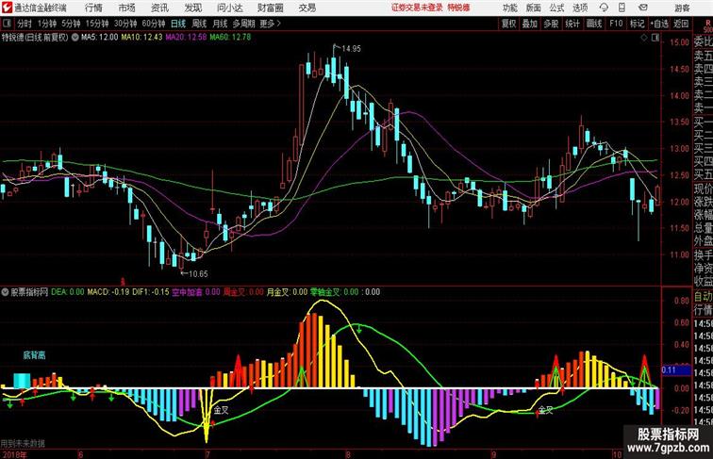Open the 选项 menu

(x=580, y=8)
